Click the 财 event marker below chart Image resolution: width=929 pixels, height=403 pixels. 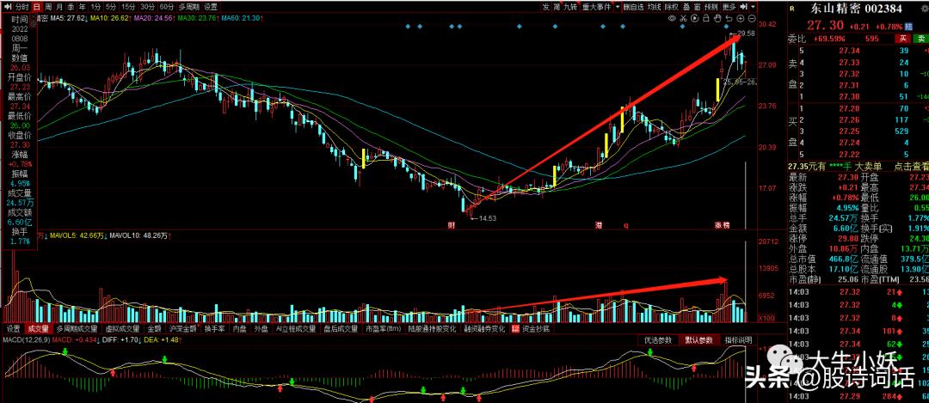click(451, 225)
